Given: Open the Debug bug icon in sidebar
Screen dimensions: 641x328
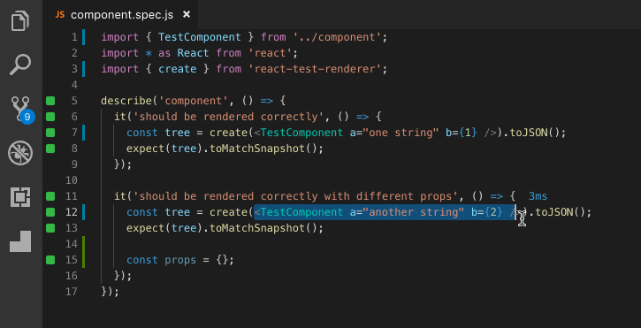Looking at the screenshot, I should pos(20,153).
